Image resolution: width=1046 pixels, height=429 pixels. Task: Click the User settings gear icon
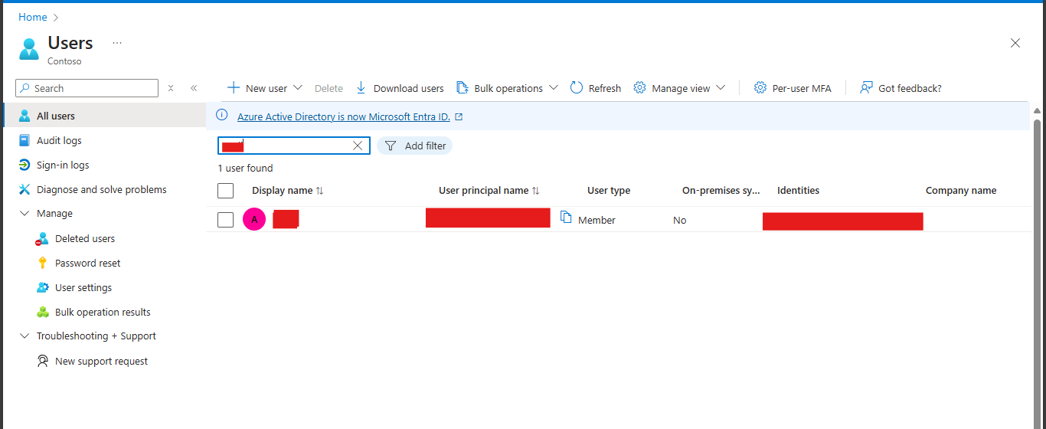42,287
